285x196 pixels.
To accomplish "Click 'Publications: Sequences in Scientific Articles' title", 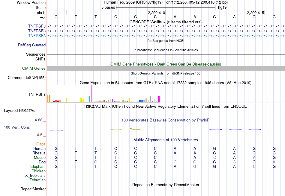I will click(x=166, y=50).
